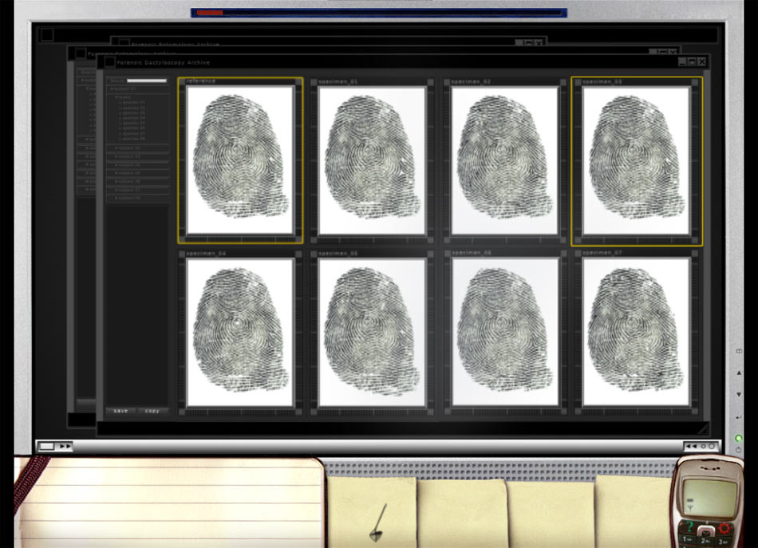Viewport: 758px width, 548px height.
Task: Click the small circle in the taskbar tray
Action: click(x=704, y=446)
